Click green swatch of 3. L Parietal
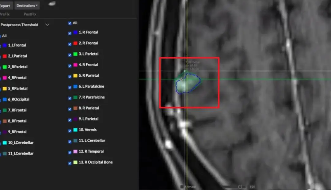The height and width of the screenshot is (190, 331). click(75, 54)
